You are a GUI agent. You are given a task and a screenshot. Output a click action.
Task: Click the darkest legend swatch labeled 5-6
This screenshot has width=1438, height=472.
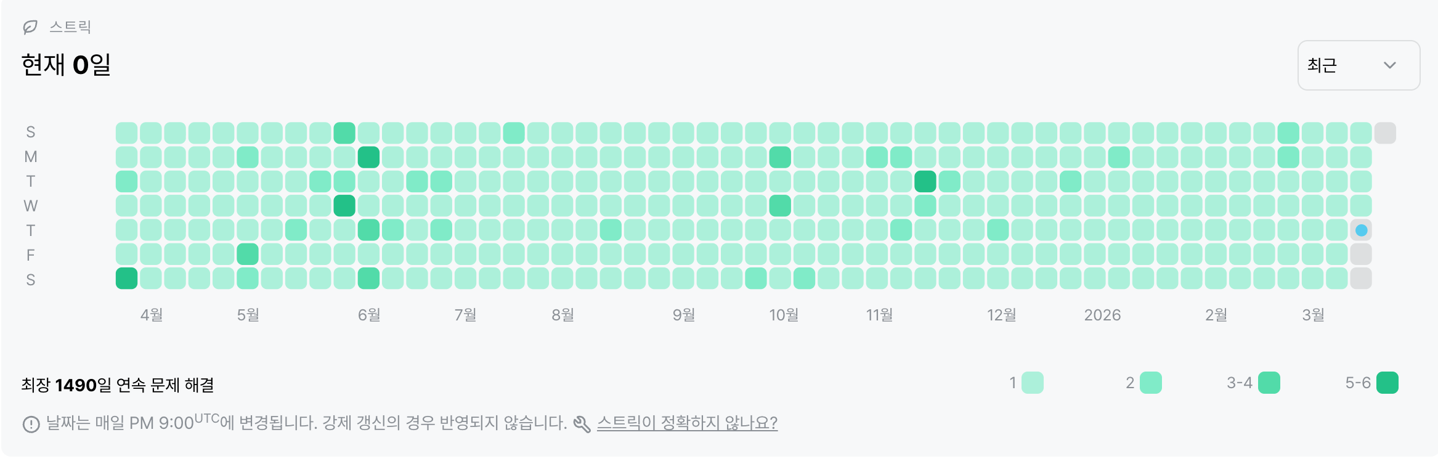(x=1387, y=383)
